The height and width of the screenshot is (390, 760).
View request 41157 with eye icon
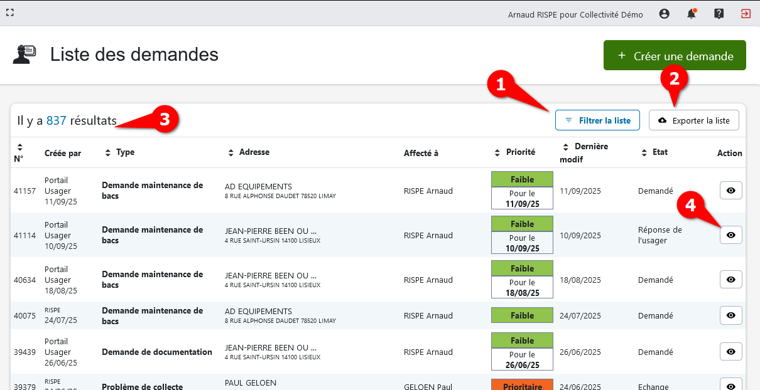[730, 191]
